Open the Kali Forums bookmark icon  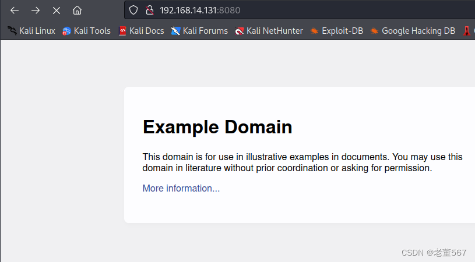click(x=175, y=31)
